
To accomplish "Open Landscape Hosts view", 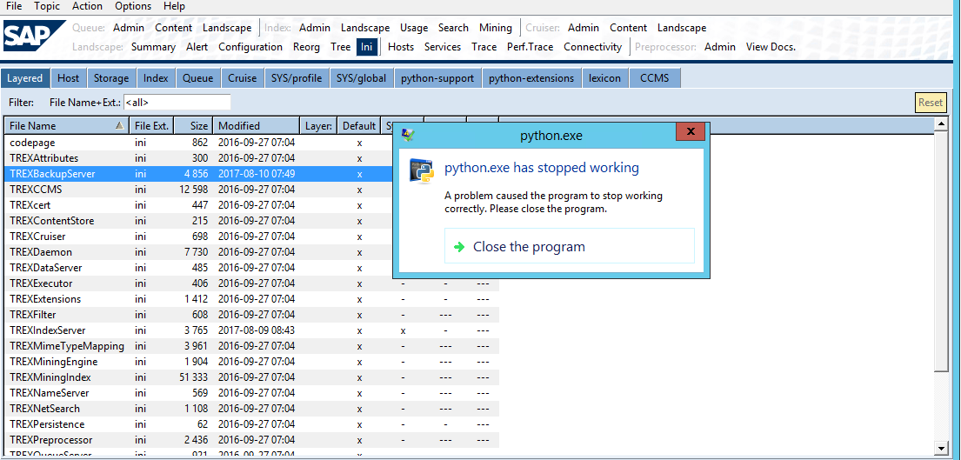I will (x=401, y=47).
